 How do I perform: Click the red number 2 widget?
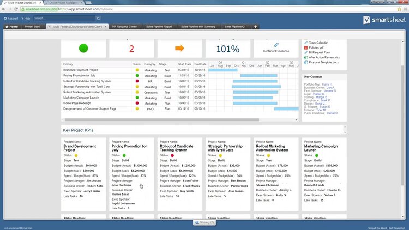pos(131,49)
